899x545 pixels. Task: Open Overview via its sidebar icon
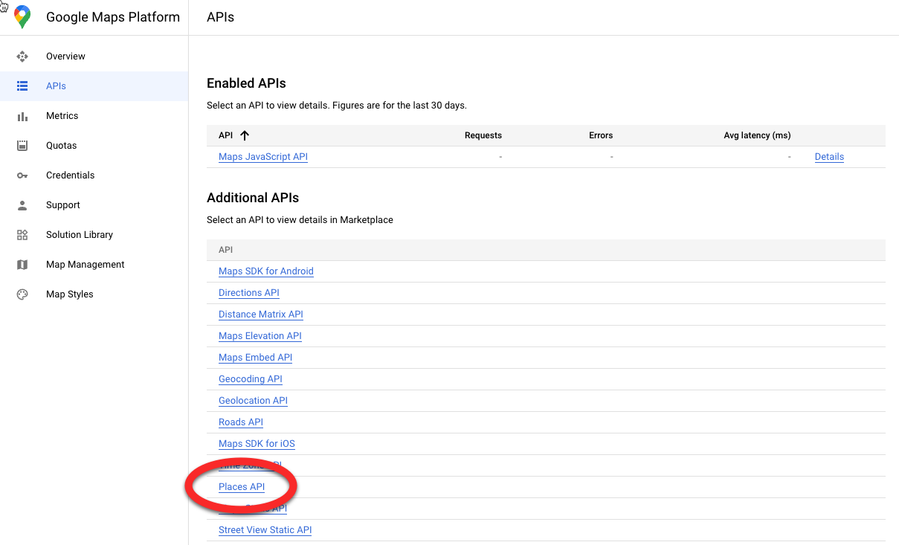pyautogui.click(x=22, y=57)
